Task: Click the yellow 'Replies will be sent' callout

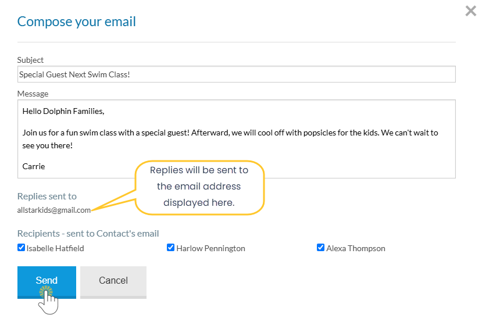Action: [x=199, y=187]
